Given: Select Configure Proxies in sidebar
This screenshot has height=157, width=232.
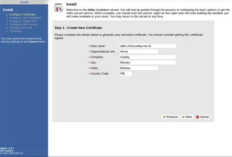Looking at the screenshot, I should coord(19,28).
